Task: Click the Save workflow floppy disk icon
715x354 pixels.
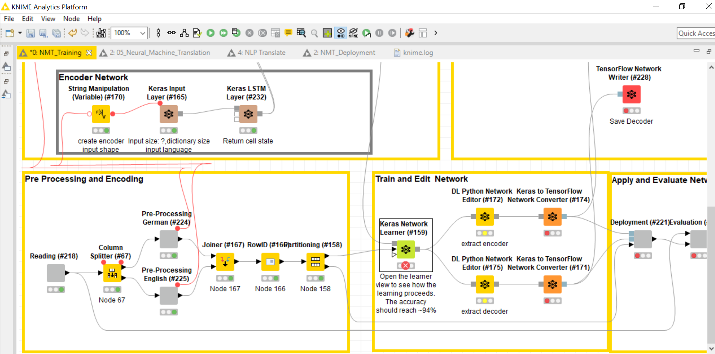Action: tap(31, 33)
